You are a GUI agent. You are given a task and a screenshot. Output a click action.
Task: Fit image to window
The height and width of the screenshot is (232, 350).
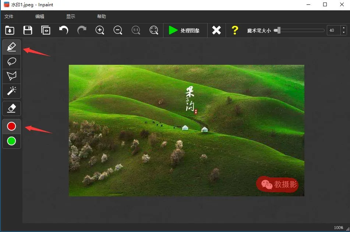tap(154, 30)
